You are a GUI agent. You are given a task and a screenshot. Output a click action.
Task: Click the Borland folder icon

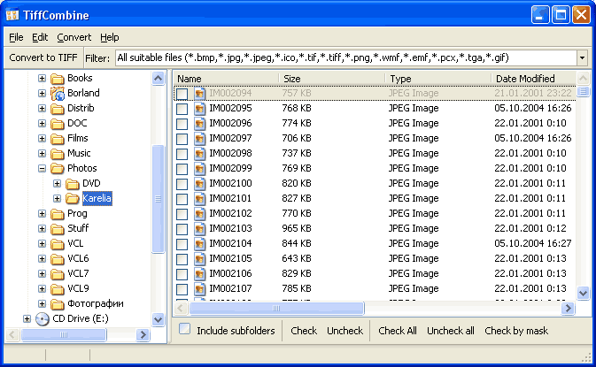click(58, 93)
